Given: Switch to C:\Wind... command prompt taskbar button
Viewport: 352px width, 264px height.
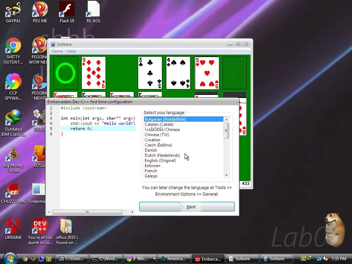Looking at the screenshot, I should point(106,259).
